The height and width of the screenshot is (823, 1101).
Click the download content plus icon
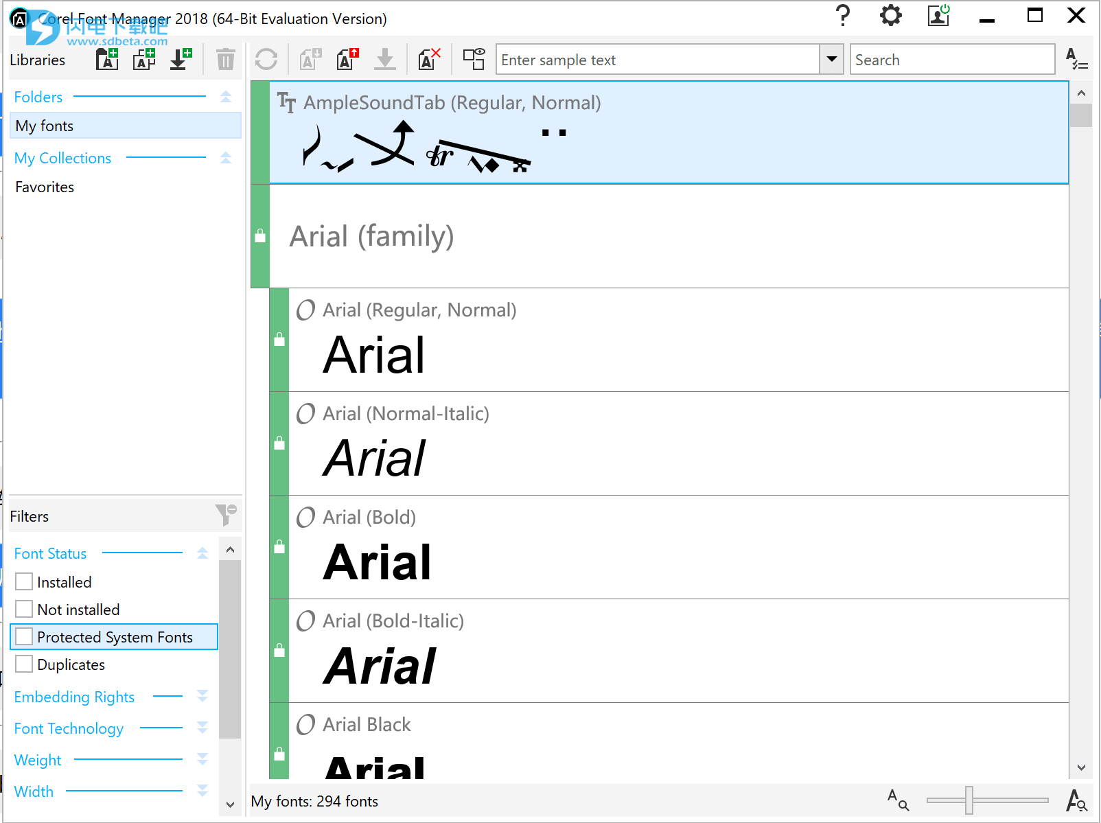181,60
